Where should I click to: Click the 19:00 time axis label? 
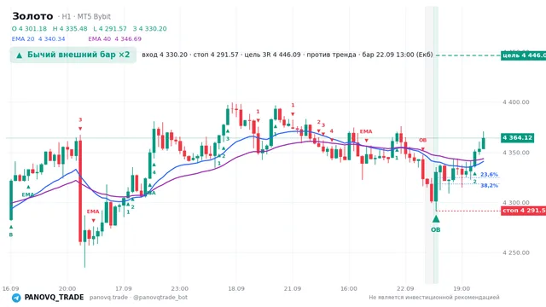(x=462, y=288)
